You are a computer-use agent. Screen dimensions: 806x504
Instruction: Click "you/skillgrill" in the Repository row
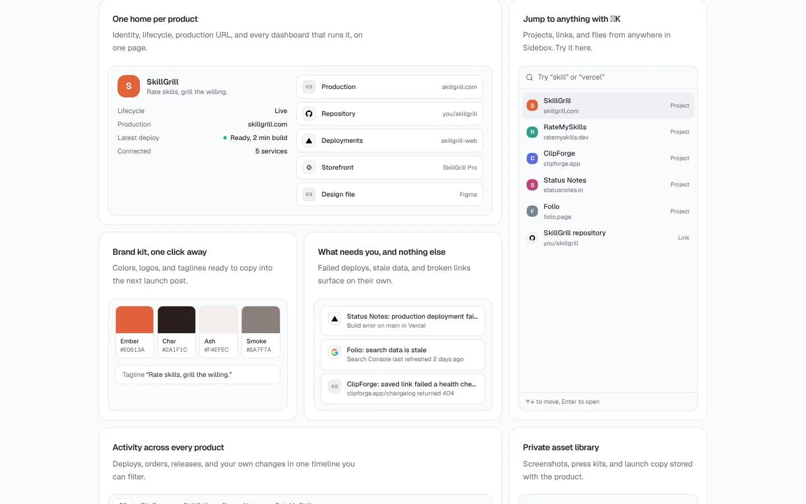coord(460,114)
